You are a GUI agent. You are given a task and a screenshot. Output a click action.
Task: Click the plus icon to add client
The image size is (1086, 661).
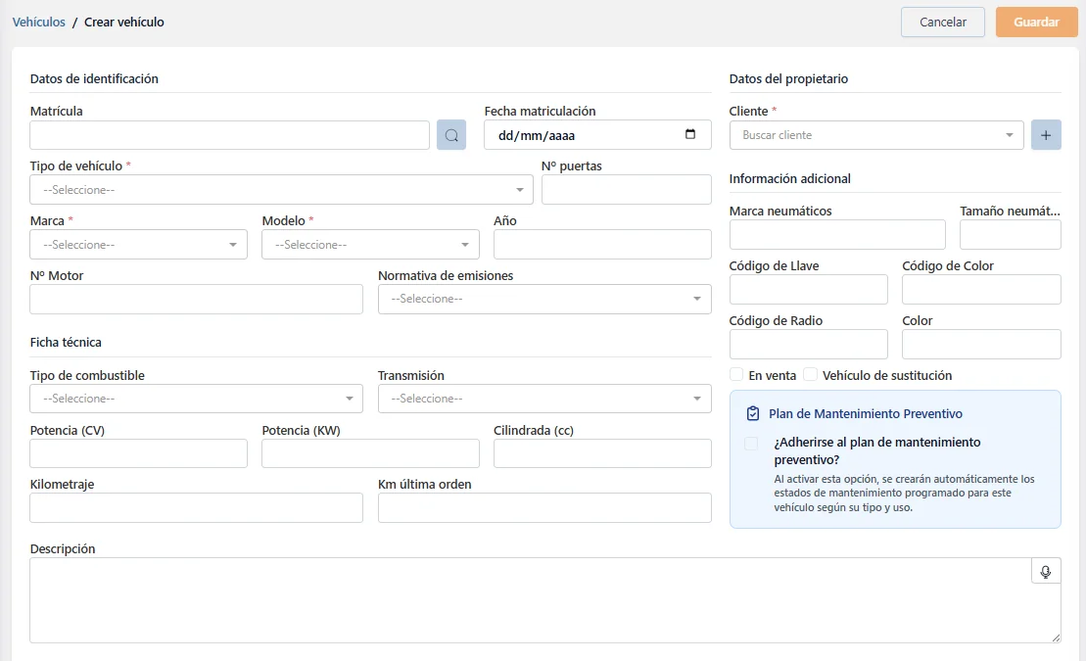tap(1046, 135)
